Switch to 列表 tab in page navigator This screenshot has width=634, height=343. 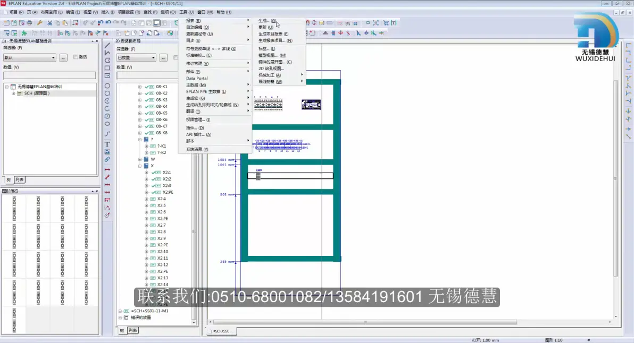click(19, 180)
